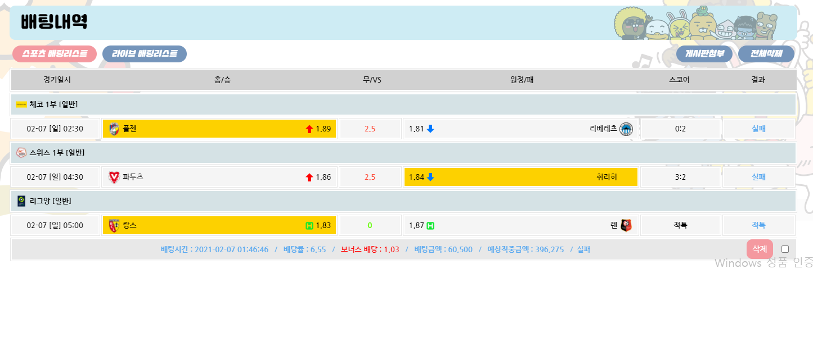Click the Czech league flag icon

click(21, 104)
